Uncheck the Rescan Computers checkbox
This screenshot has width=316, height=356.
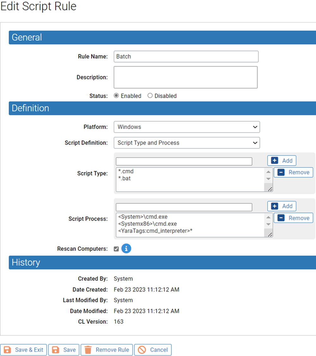pos(116,249)
